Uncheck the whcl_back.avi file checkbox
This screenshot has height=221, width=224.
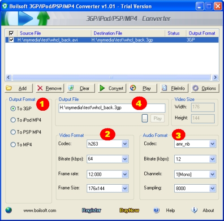coord(11,40)
